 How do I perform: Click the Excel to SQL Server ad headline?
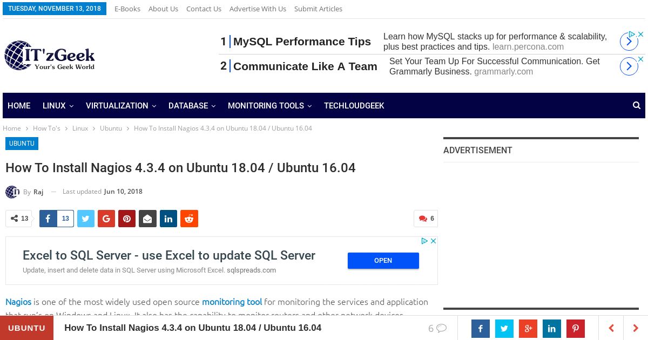click(169, 255)
